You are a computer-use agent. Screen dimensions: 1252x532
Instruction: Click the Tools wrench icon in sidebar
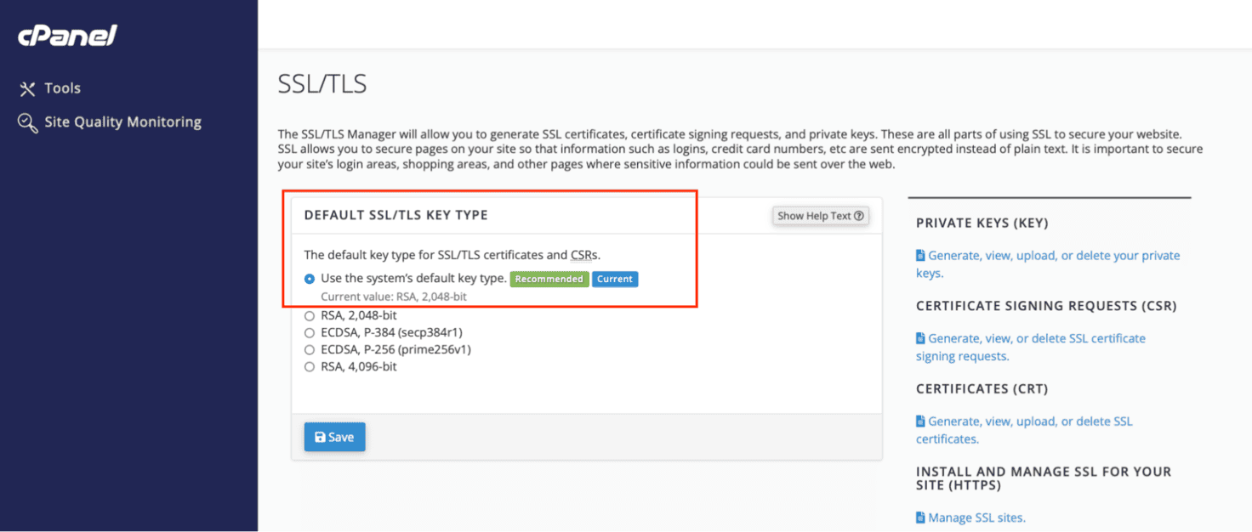point(28,88)
